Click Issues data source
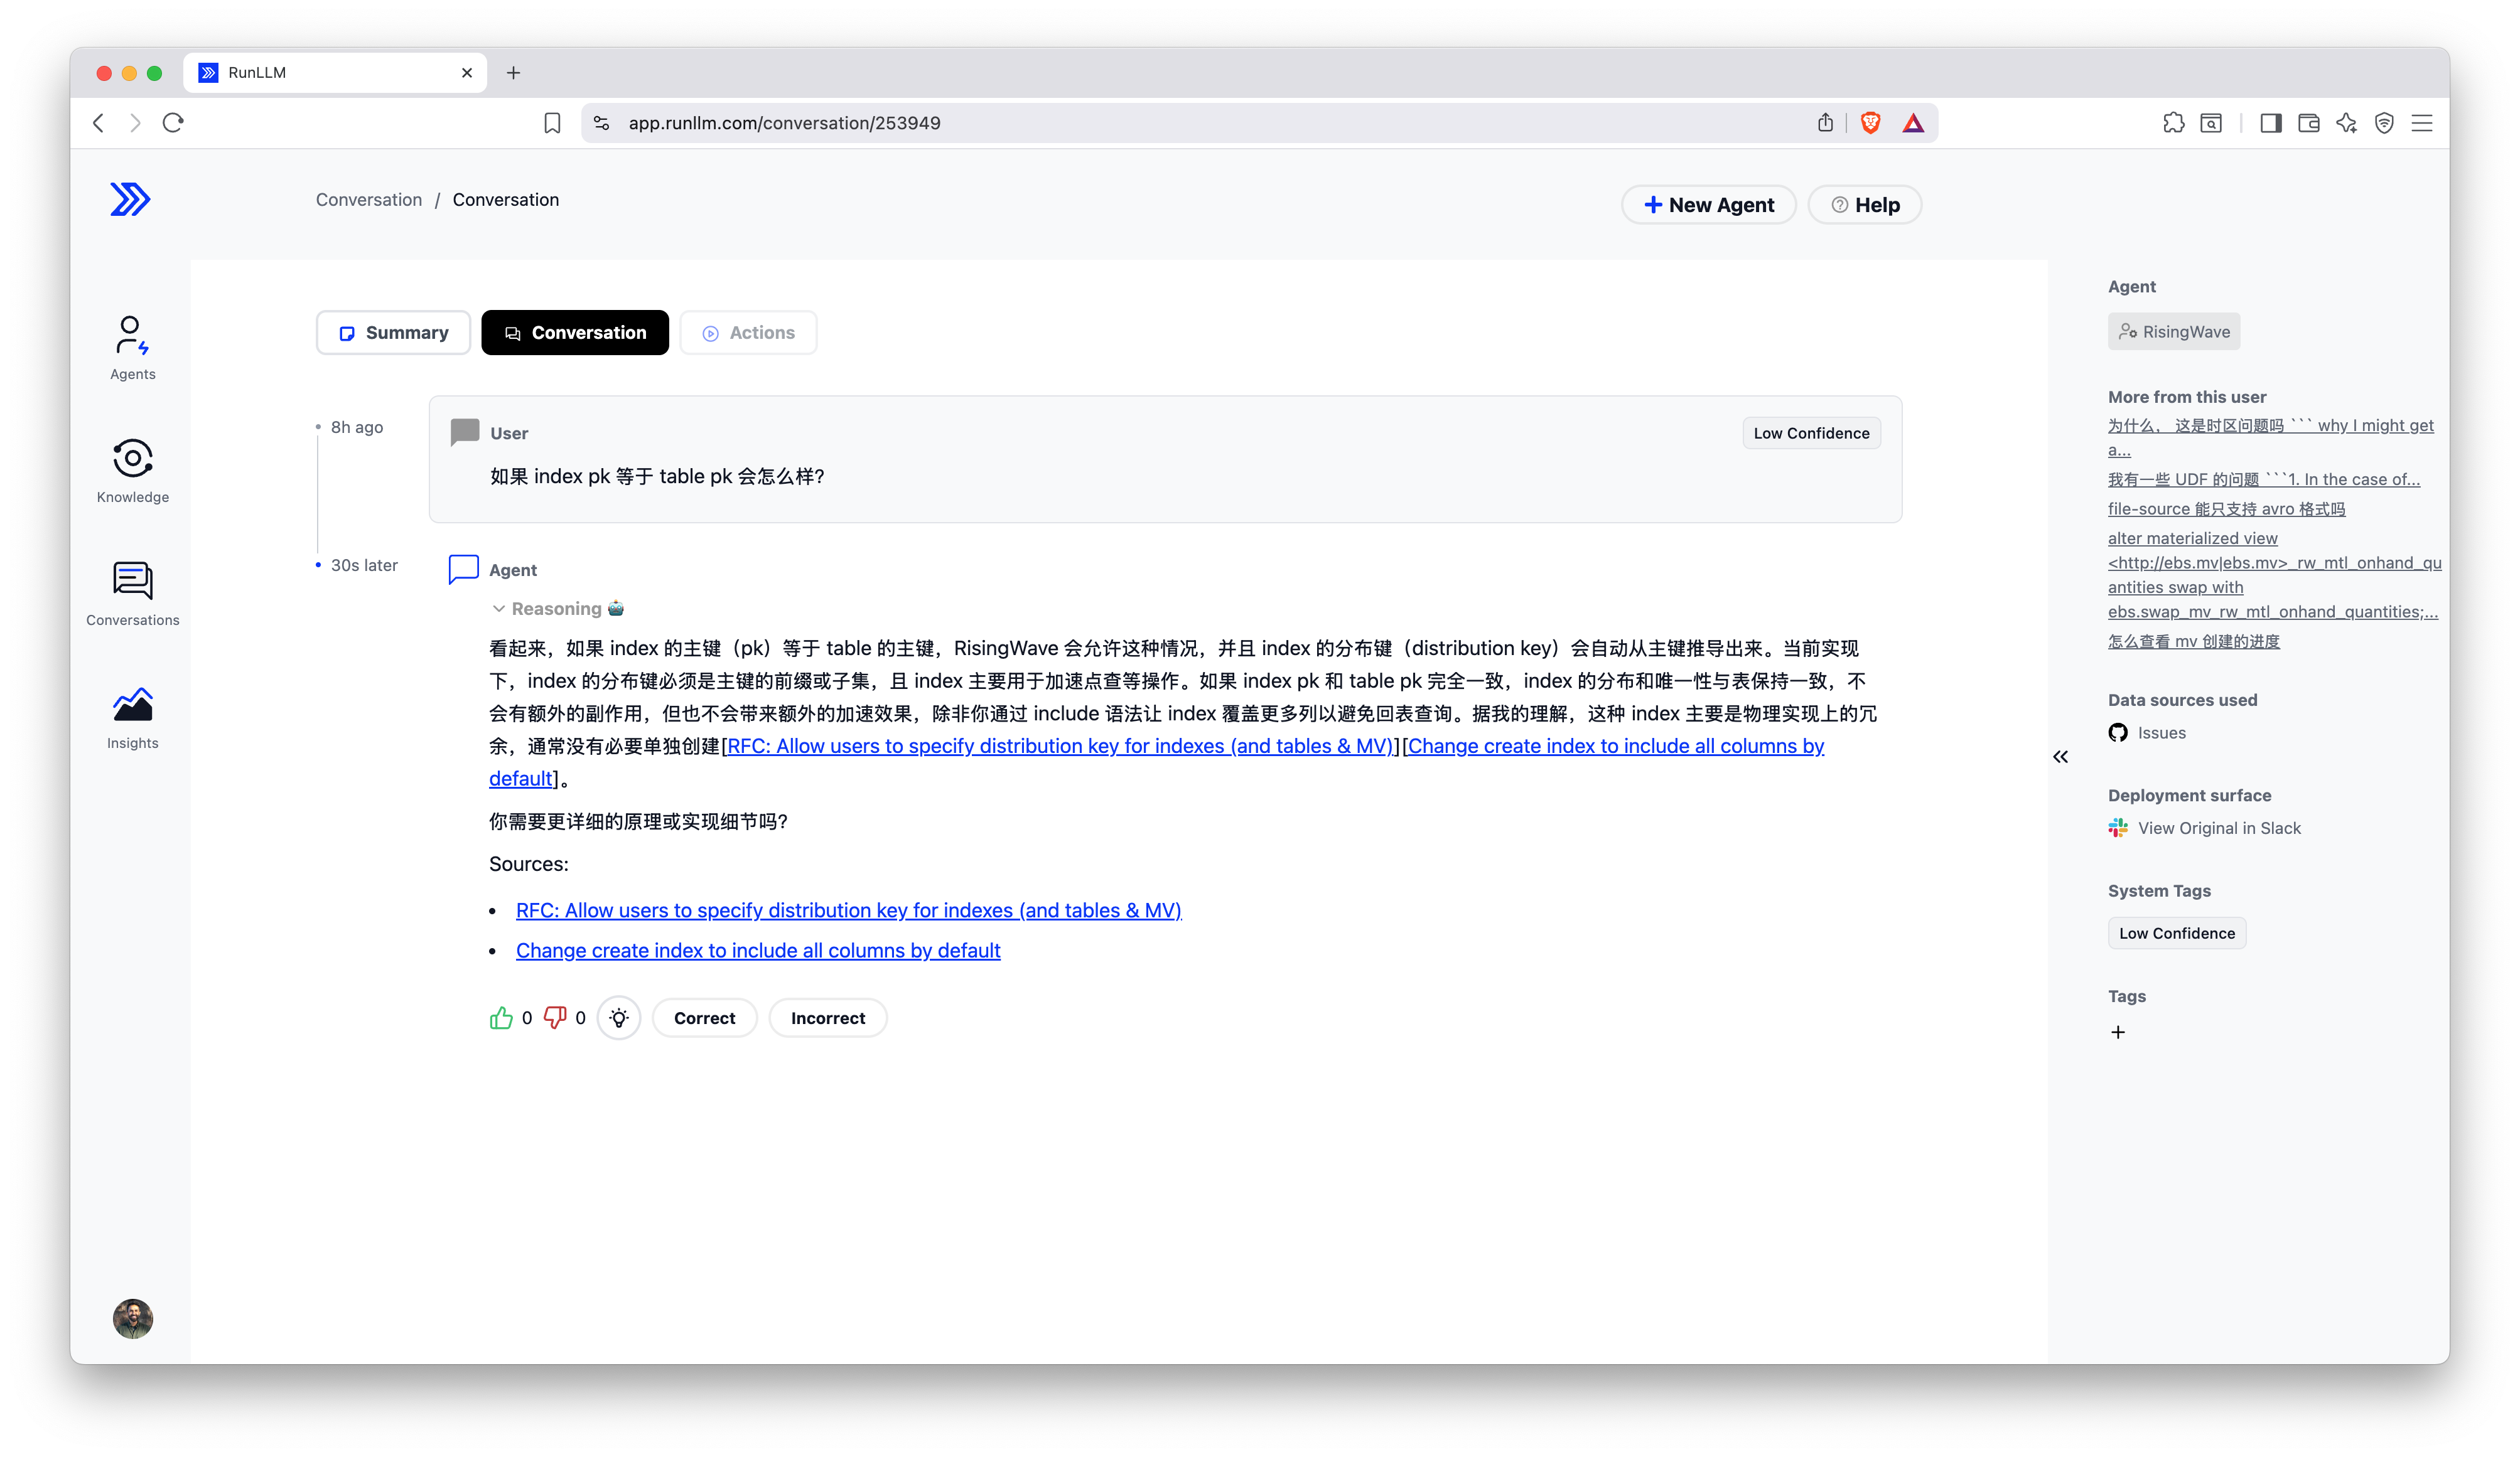Screen dimensions: 2520x1457 2147,732
